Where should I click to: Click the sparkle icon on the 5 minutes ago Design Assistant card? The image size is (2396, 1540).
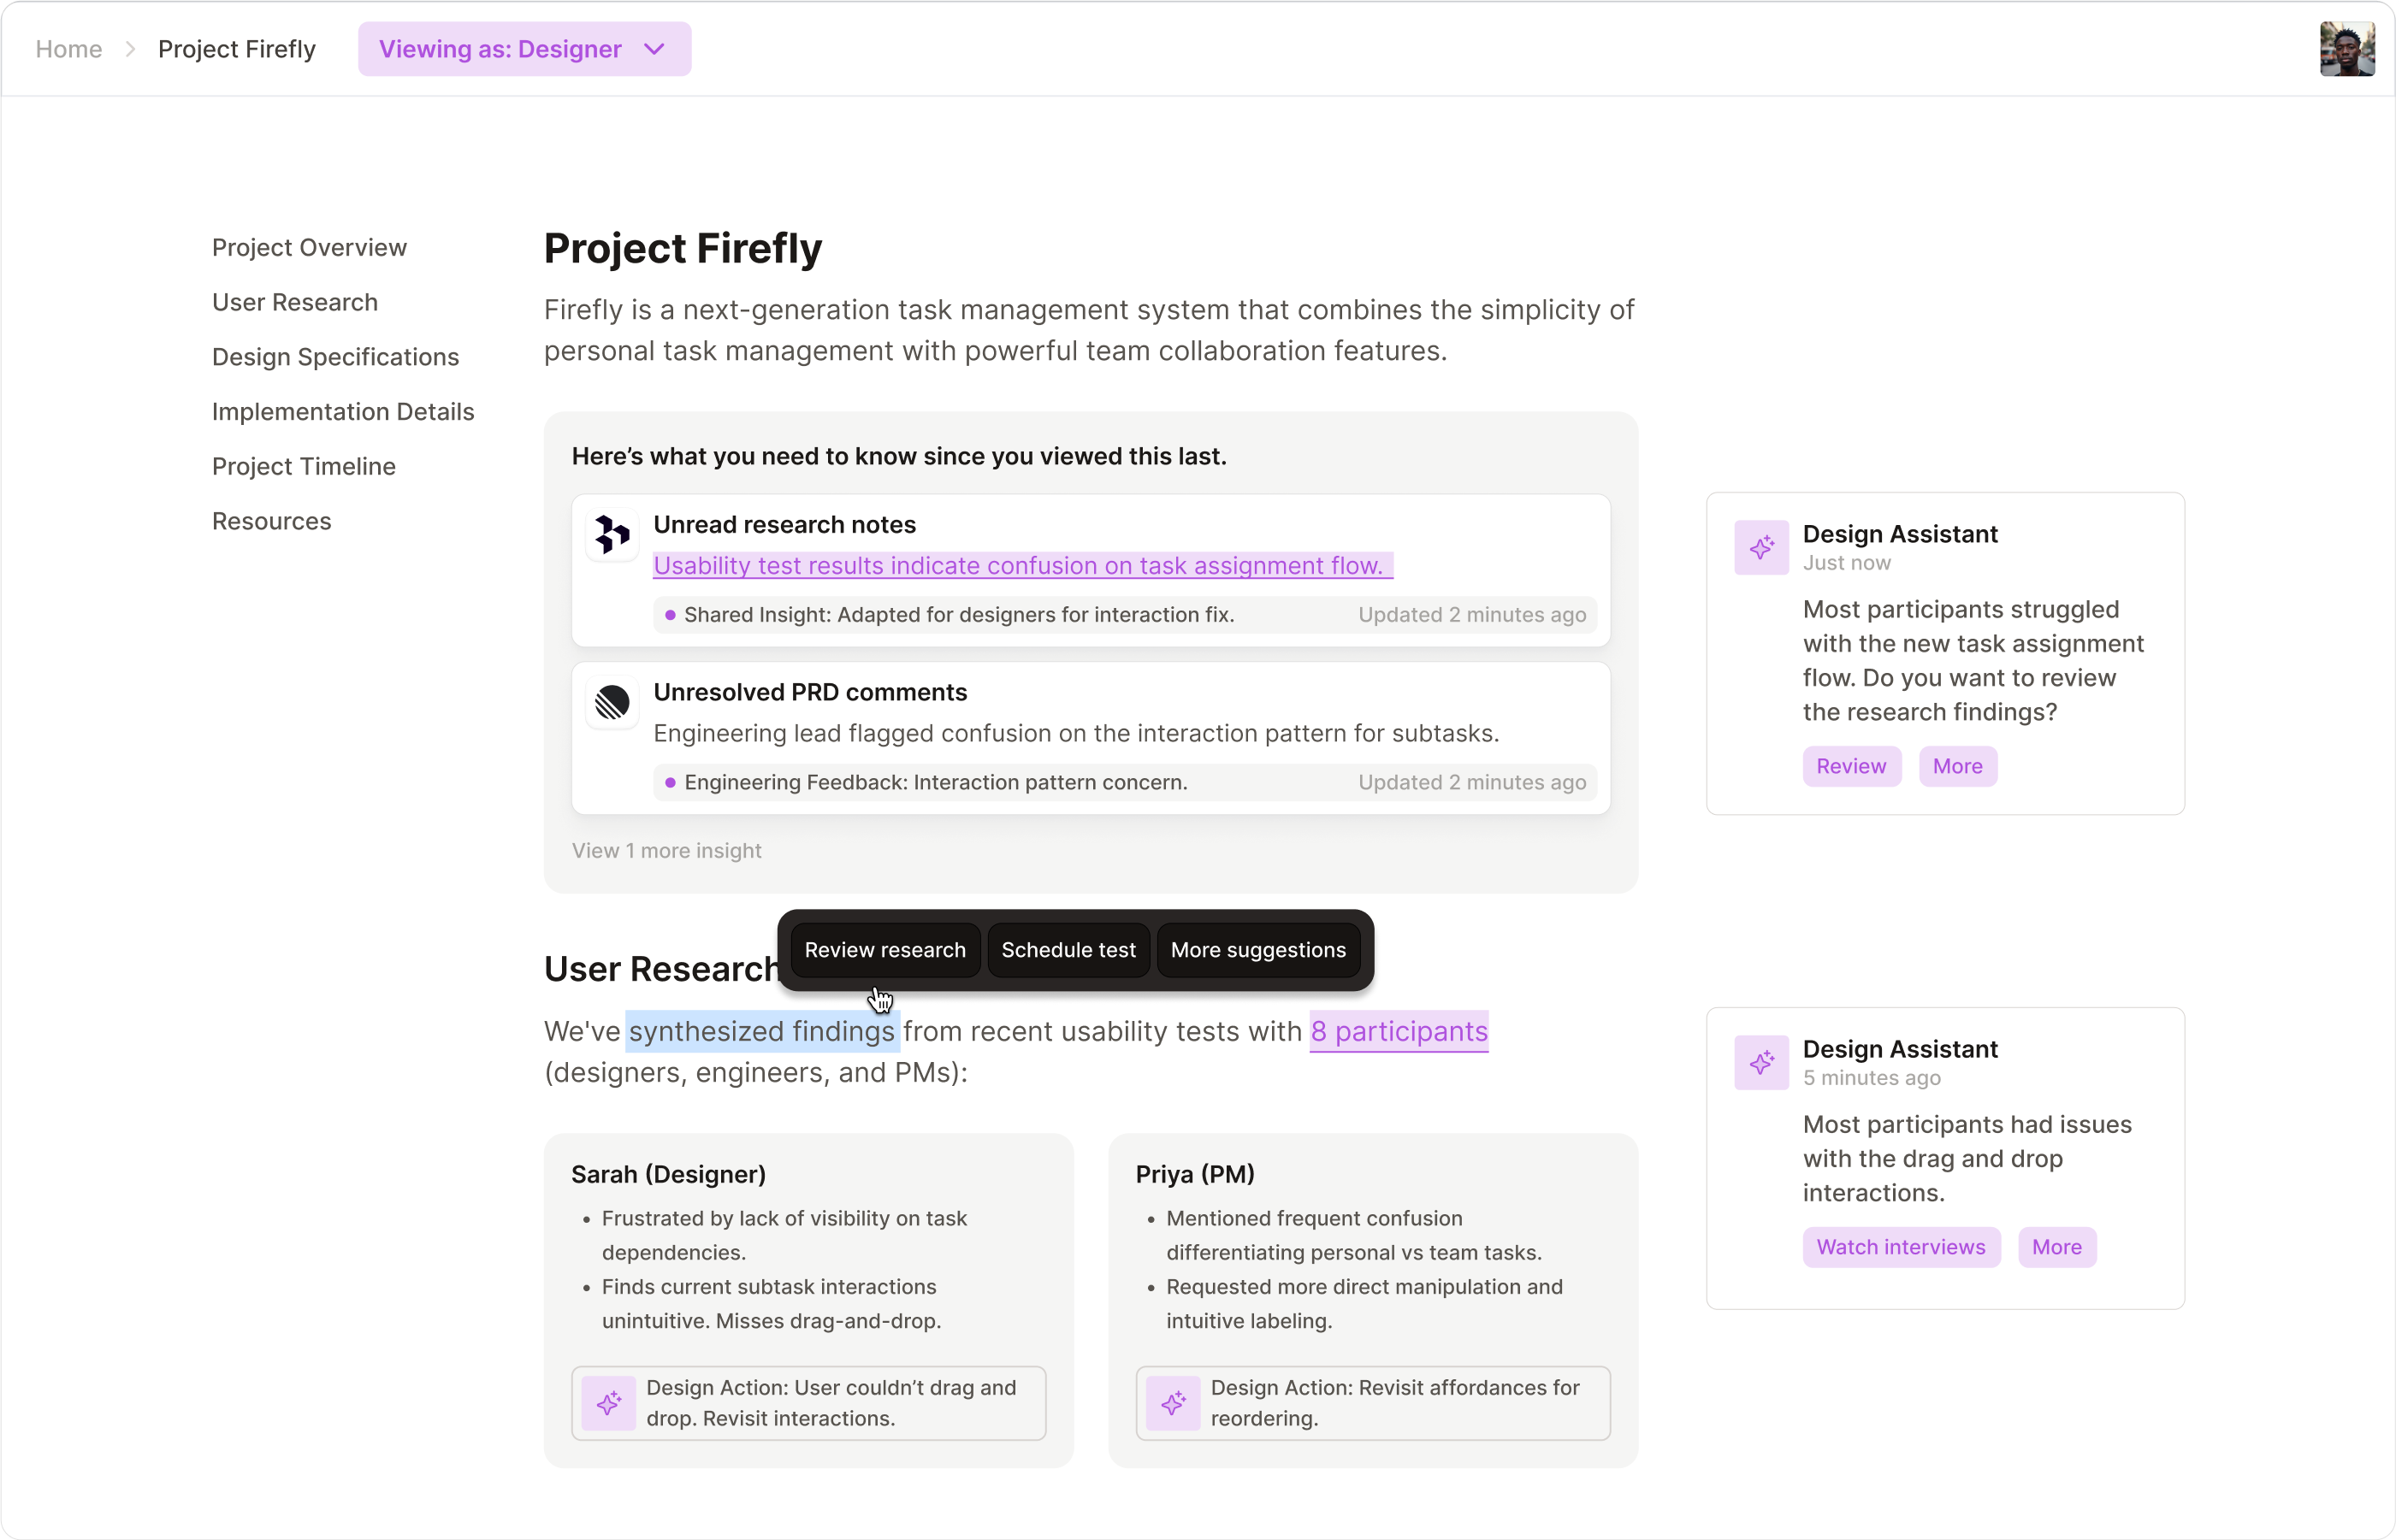[1760, 1062]
